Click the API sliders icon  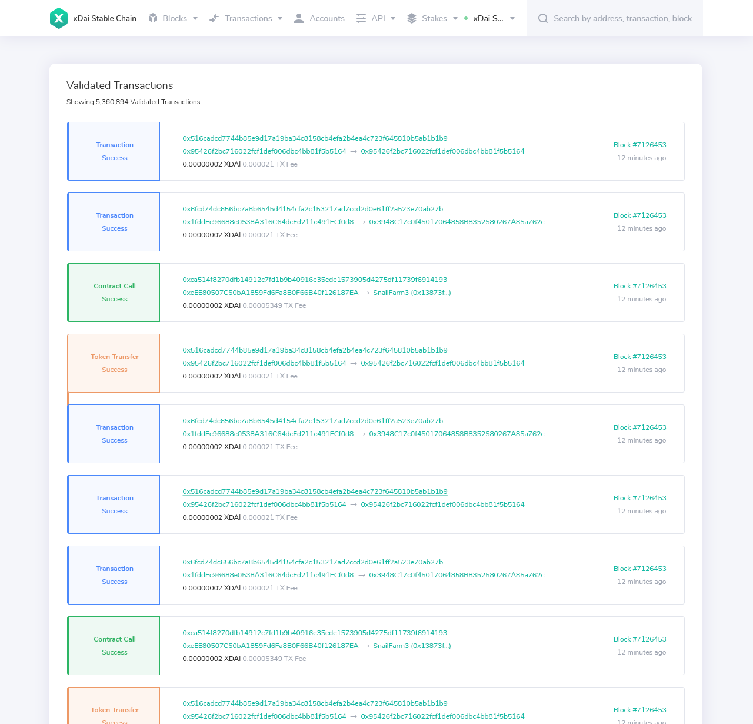[361, 18]
